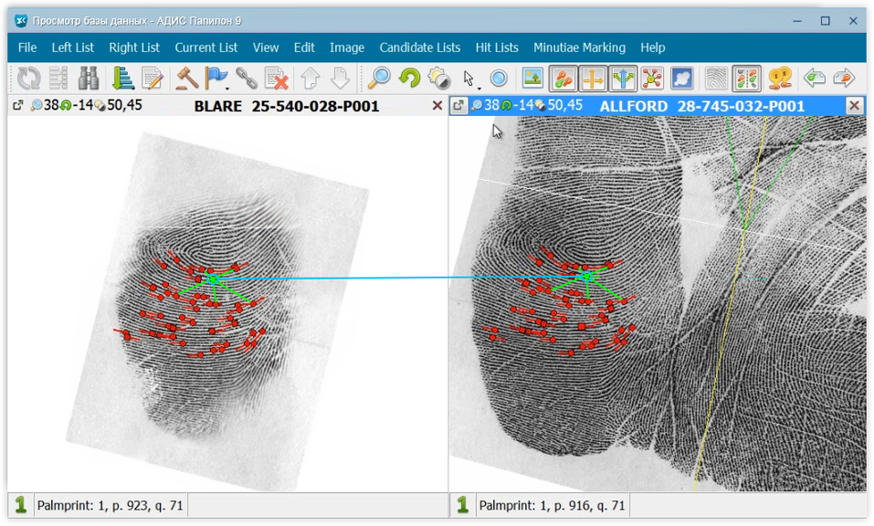Toggle the orange crosshair axes button
This screenshot has height=526, width=874.
594,79
